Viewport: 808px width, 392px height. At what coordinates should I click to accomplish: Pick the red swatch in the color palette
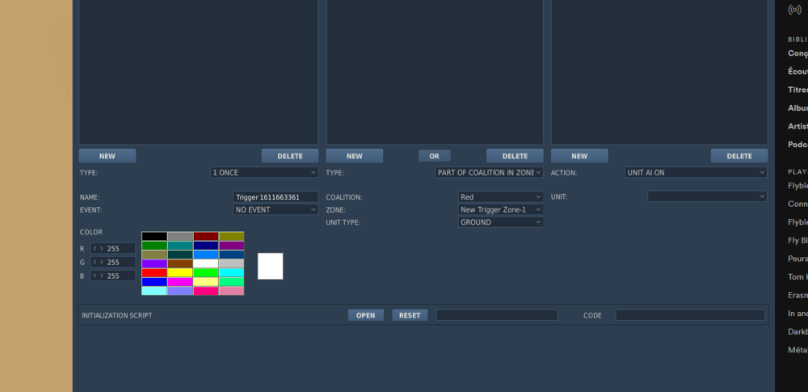click(x=154, y=272)
